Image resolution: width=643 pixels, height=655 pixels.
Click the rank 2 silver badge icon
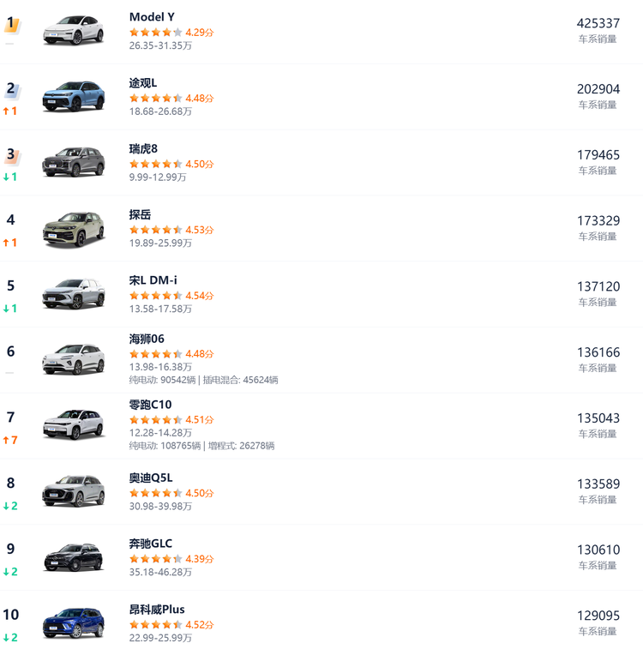click(x=12, y=89)
